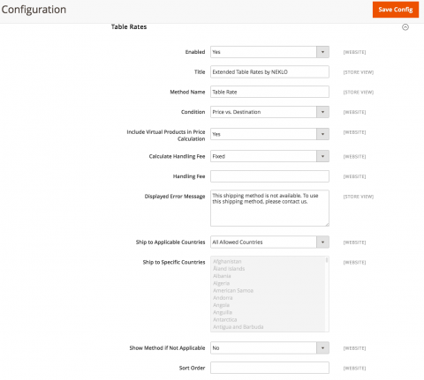Select Angola in the countries list
Image resolution: width=424 pixels, height=380 pixels.
[x=221, y=305]
